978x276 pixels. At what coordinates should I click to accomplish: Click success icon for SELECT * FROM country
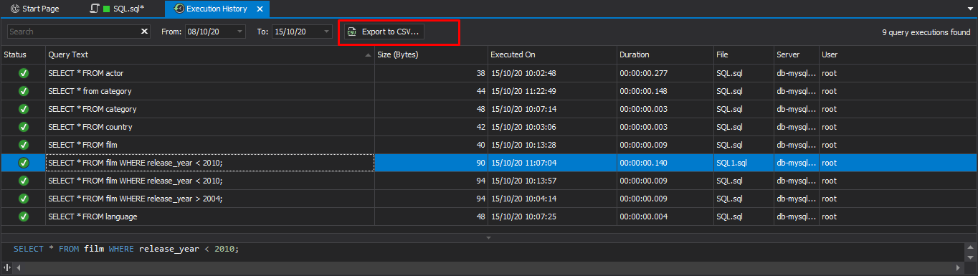pyautogui.click(x=23, y=127)
